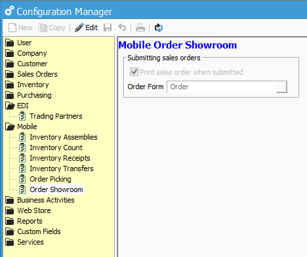Click the Inventory Receipts checklist icon
Viewport: 307px width, 257px height.
(x=22, y=158)
